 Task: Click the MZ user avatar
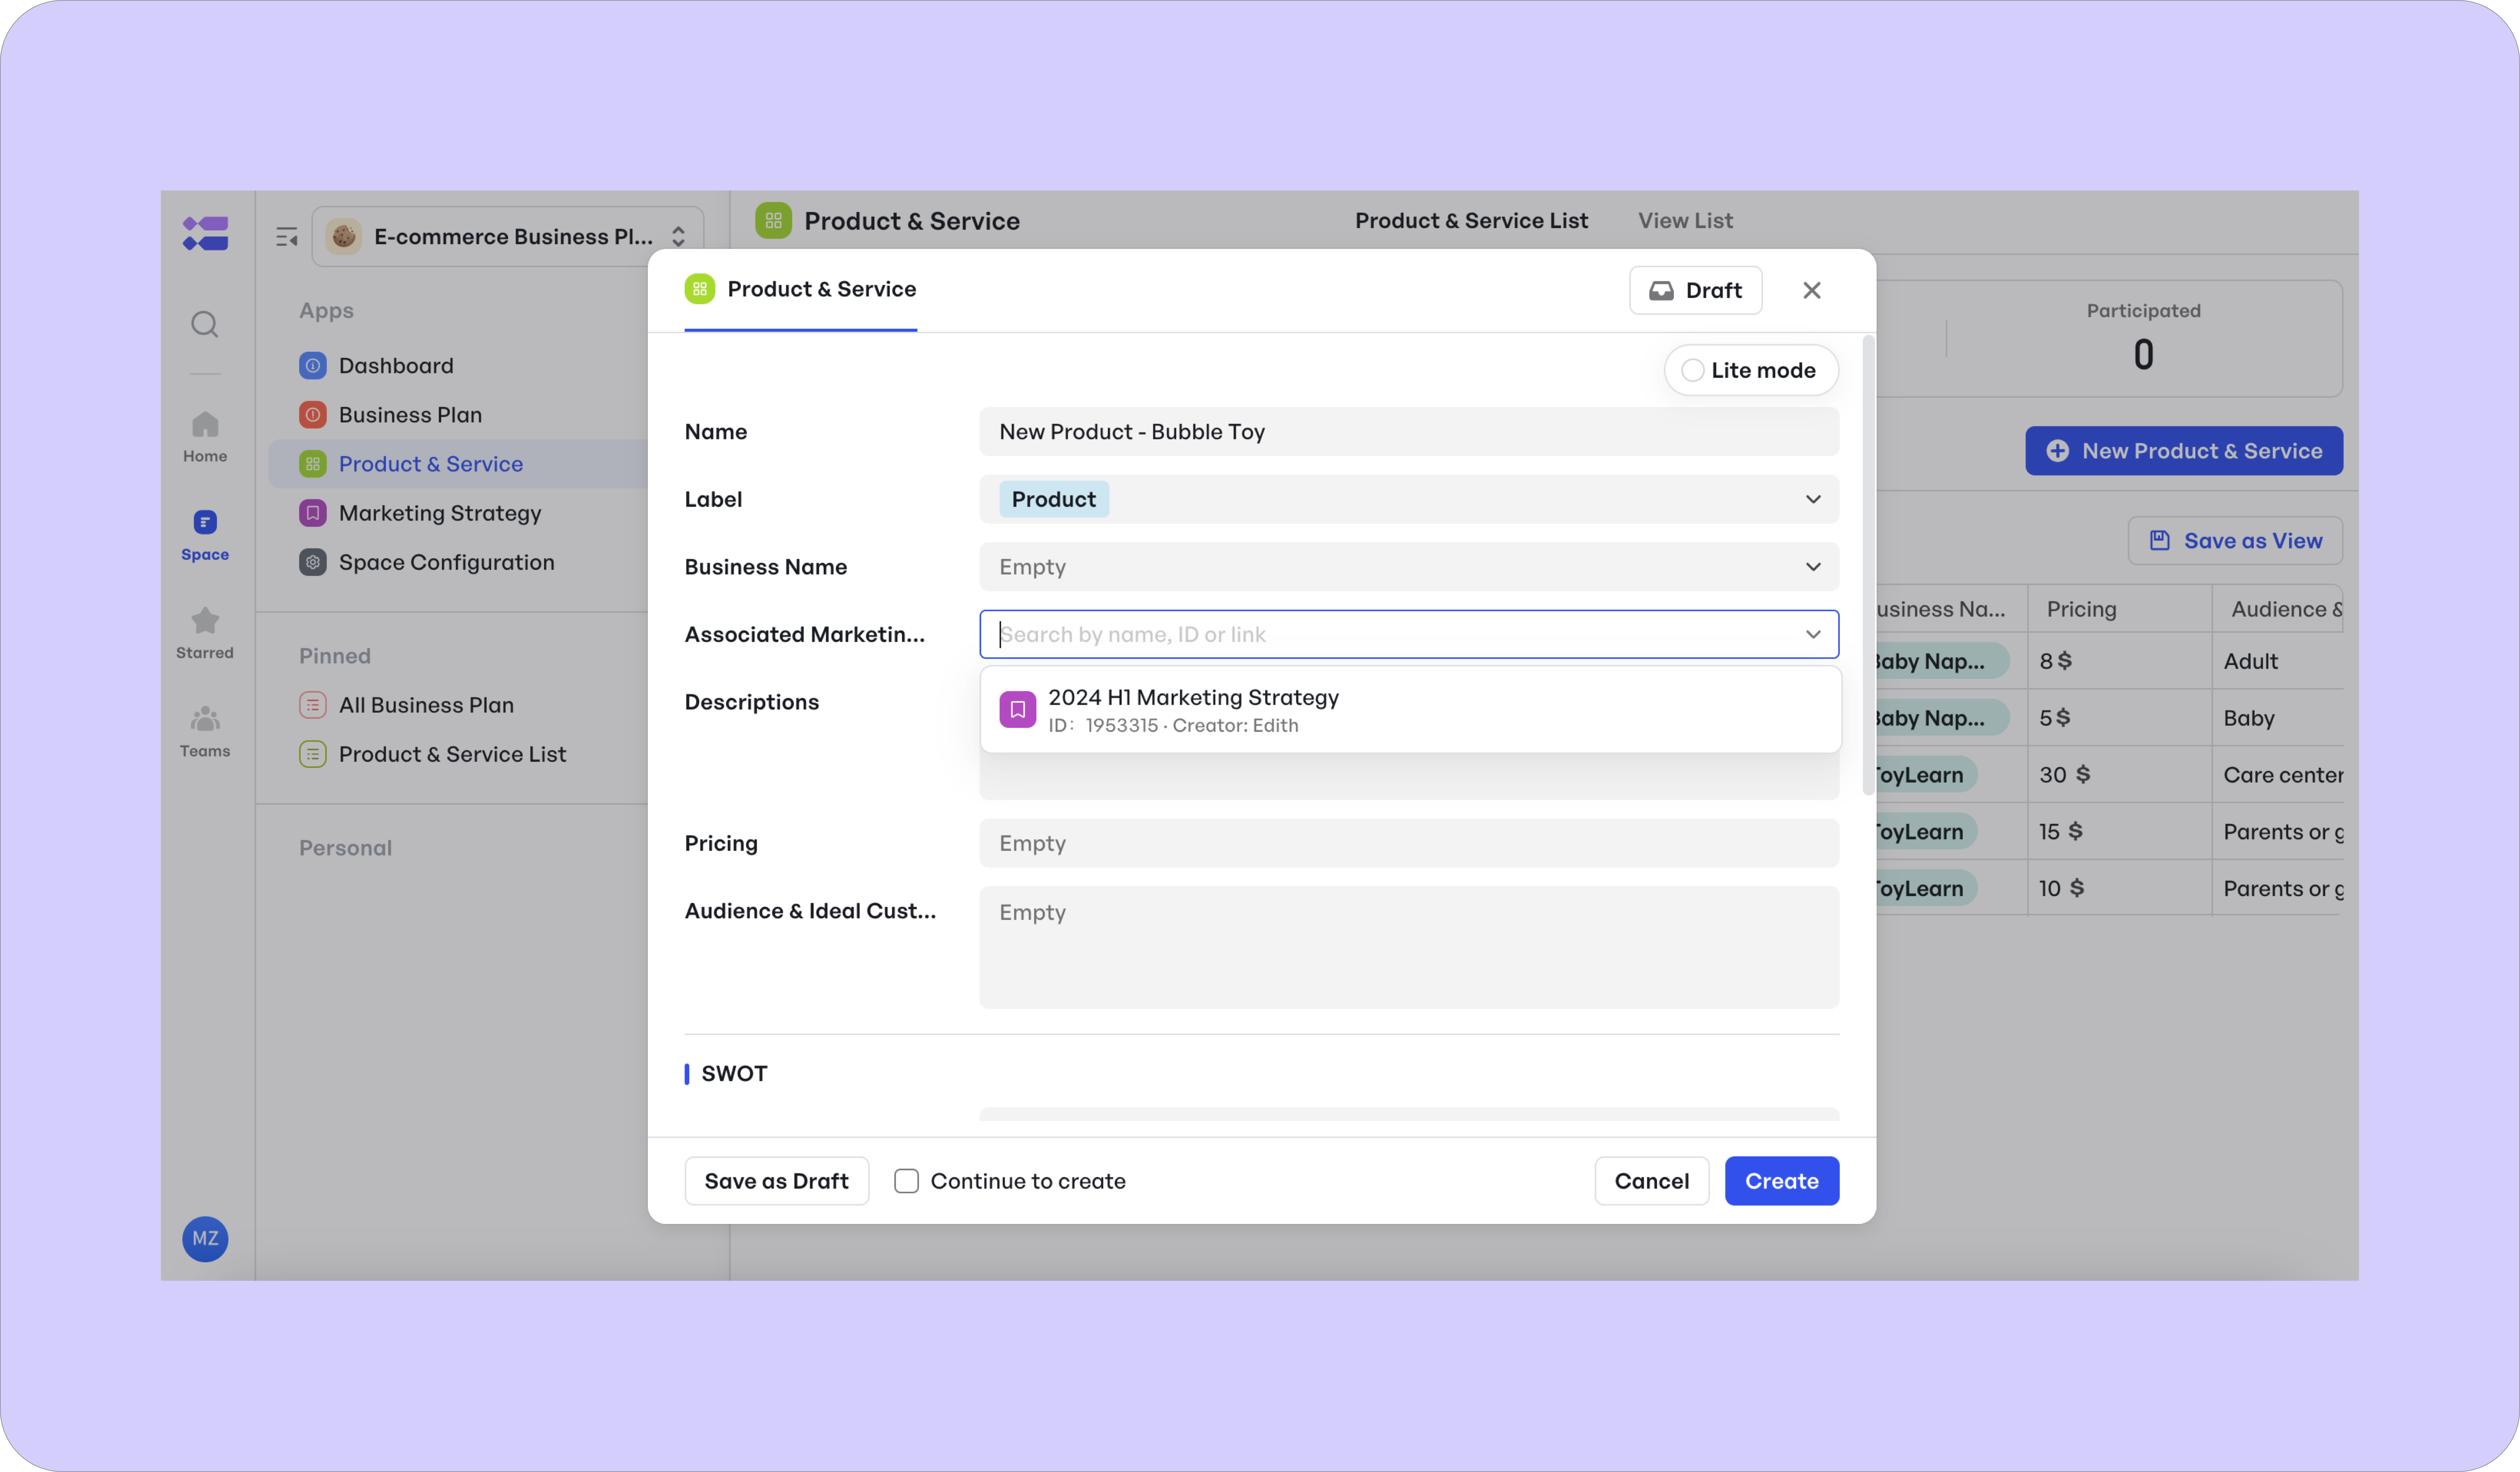click(x=205, y=1238)
